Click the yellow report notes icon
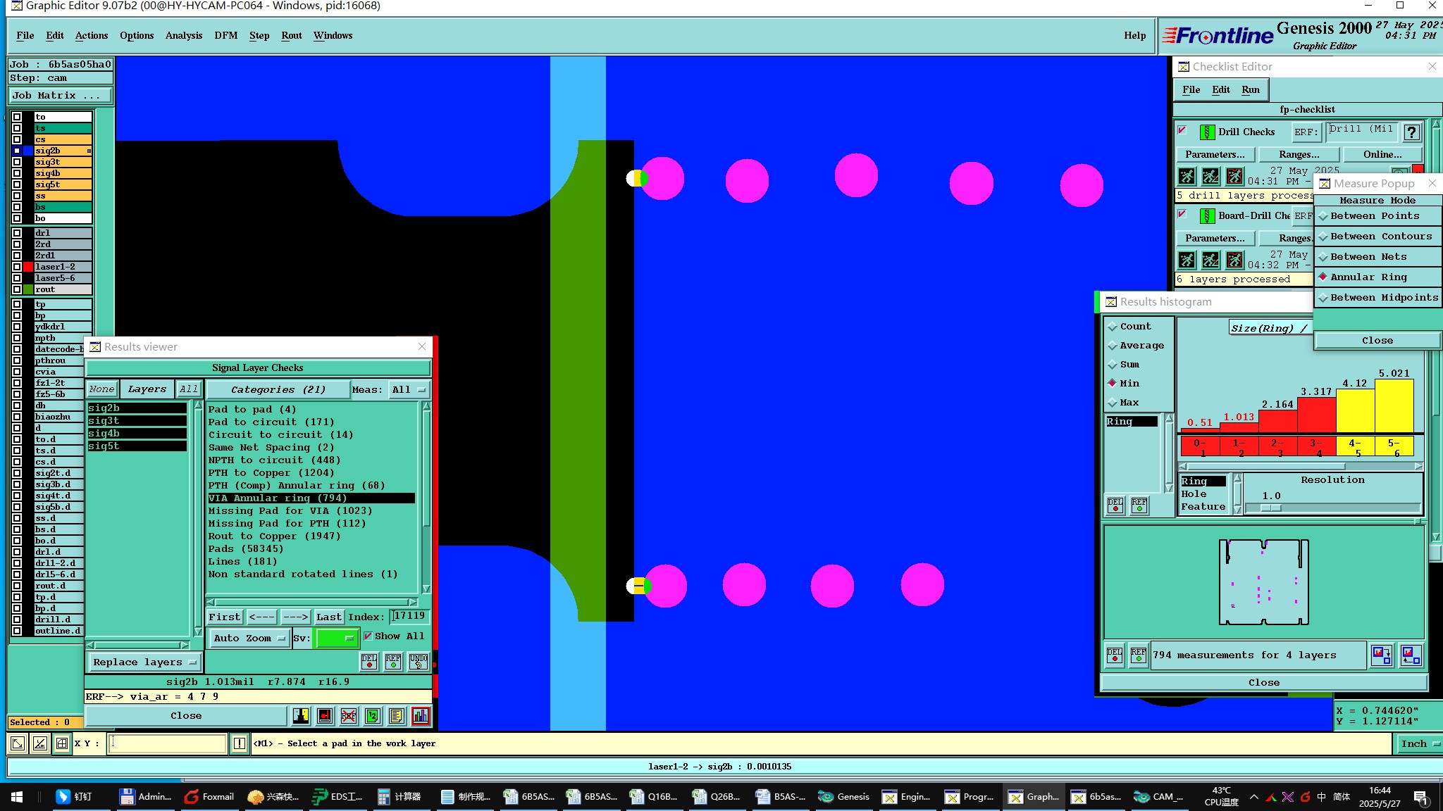Screen dimensions: 1443x811 coord(397,716)
